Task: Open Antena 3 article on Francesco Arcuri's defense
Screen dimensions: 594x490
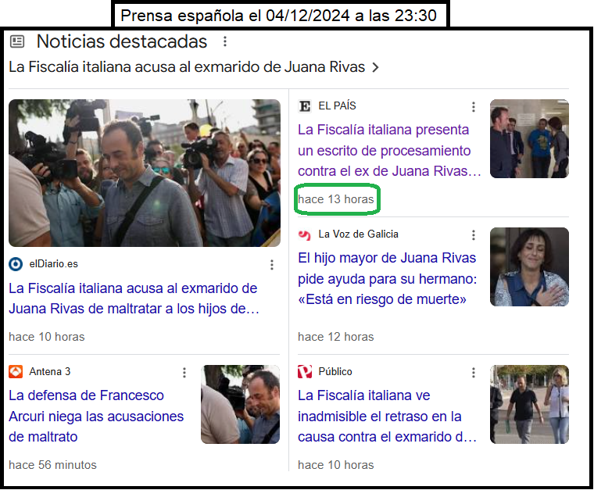Action: 96,417
